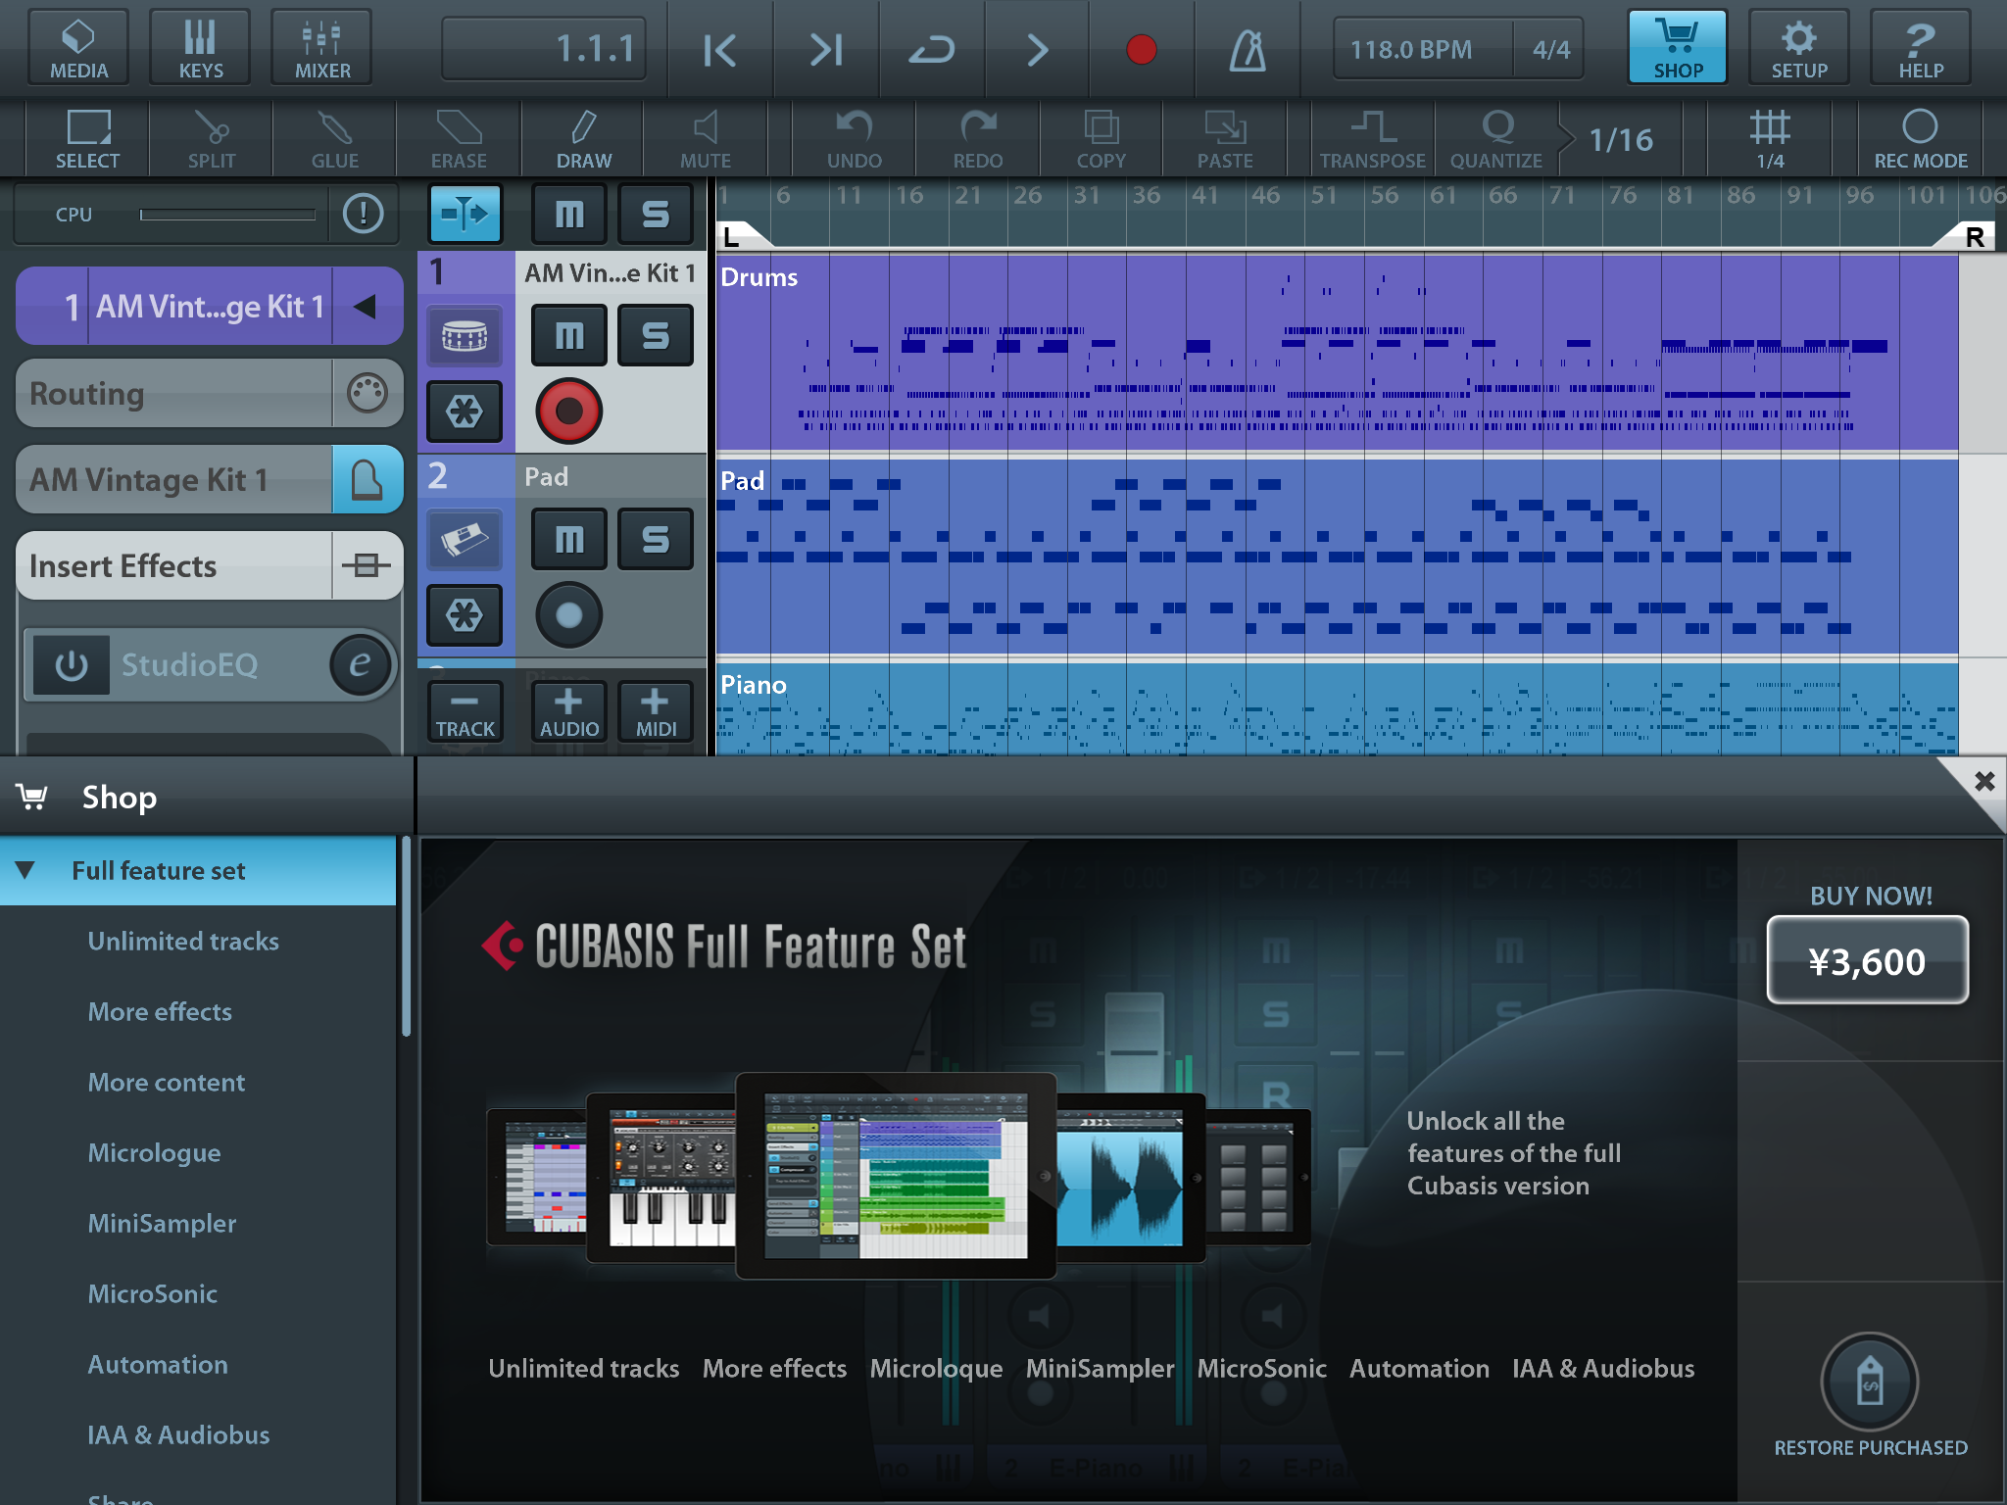Click the PASTE button
Screen dimensions: 2007x1505
point(1225,139)
